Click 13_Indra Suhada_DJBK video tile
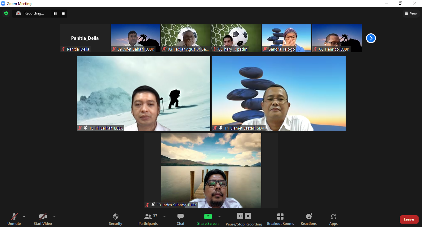Viewport: 422px width, 227px height. [x=211, y=170]
